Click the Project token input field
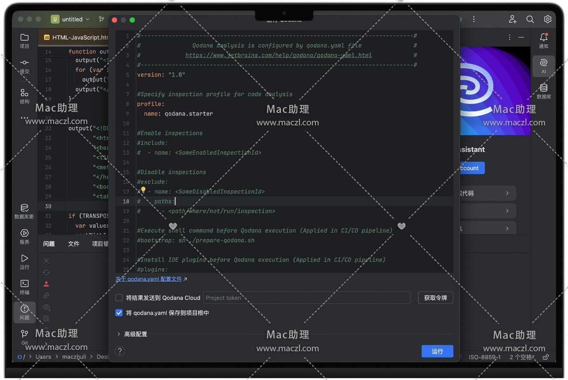 307,298
